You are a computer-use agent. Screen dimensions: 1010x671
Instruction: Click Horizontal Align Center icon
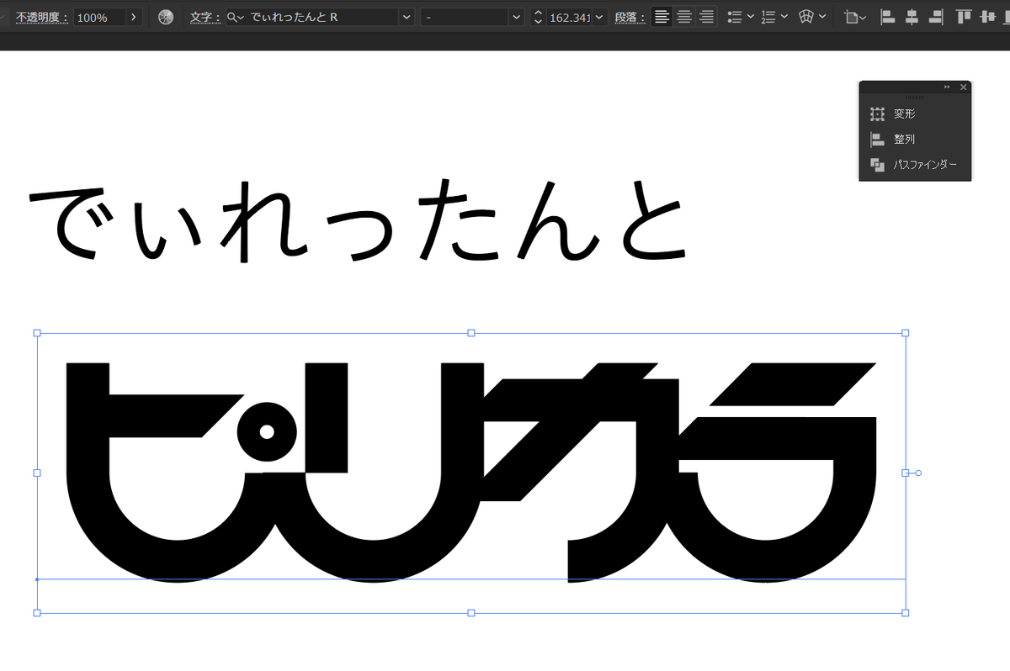click(x=912, y=17)
